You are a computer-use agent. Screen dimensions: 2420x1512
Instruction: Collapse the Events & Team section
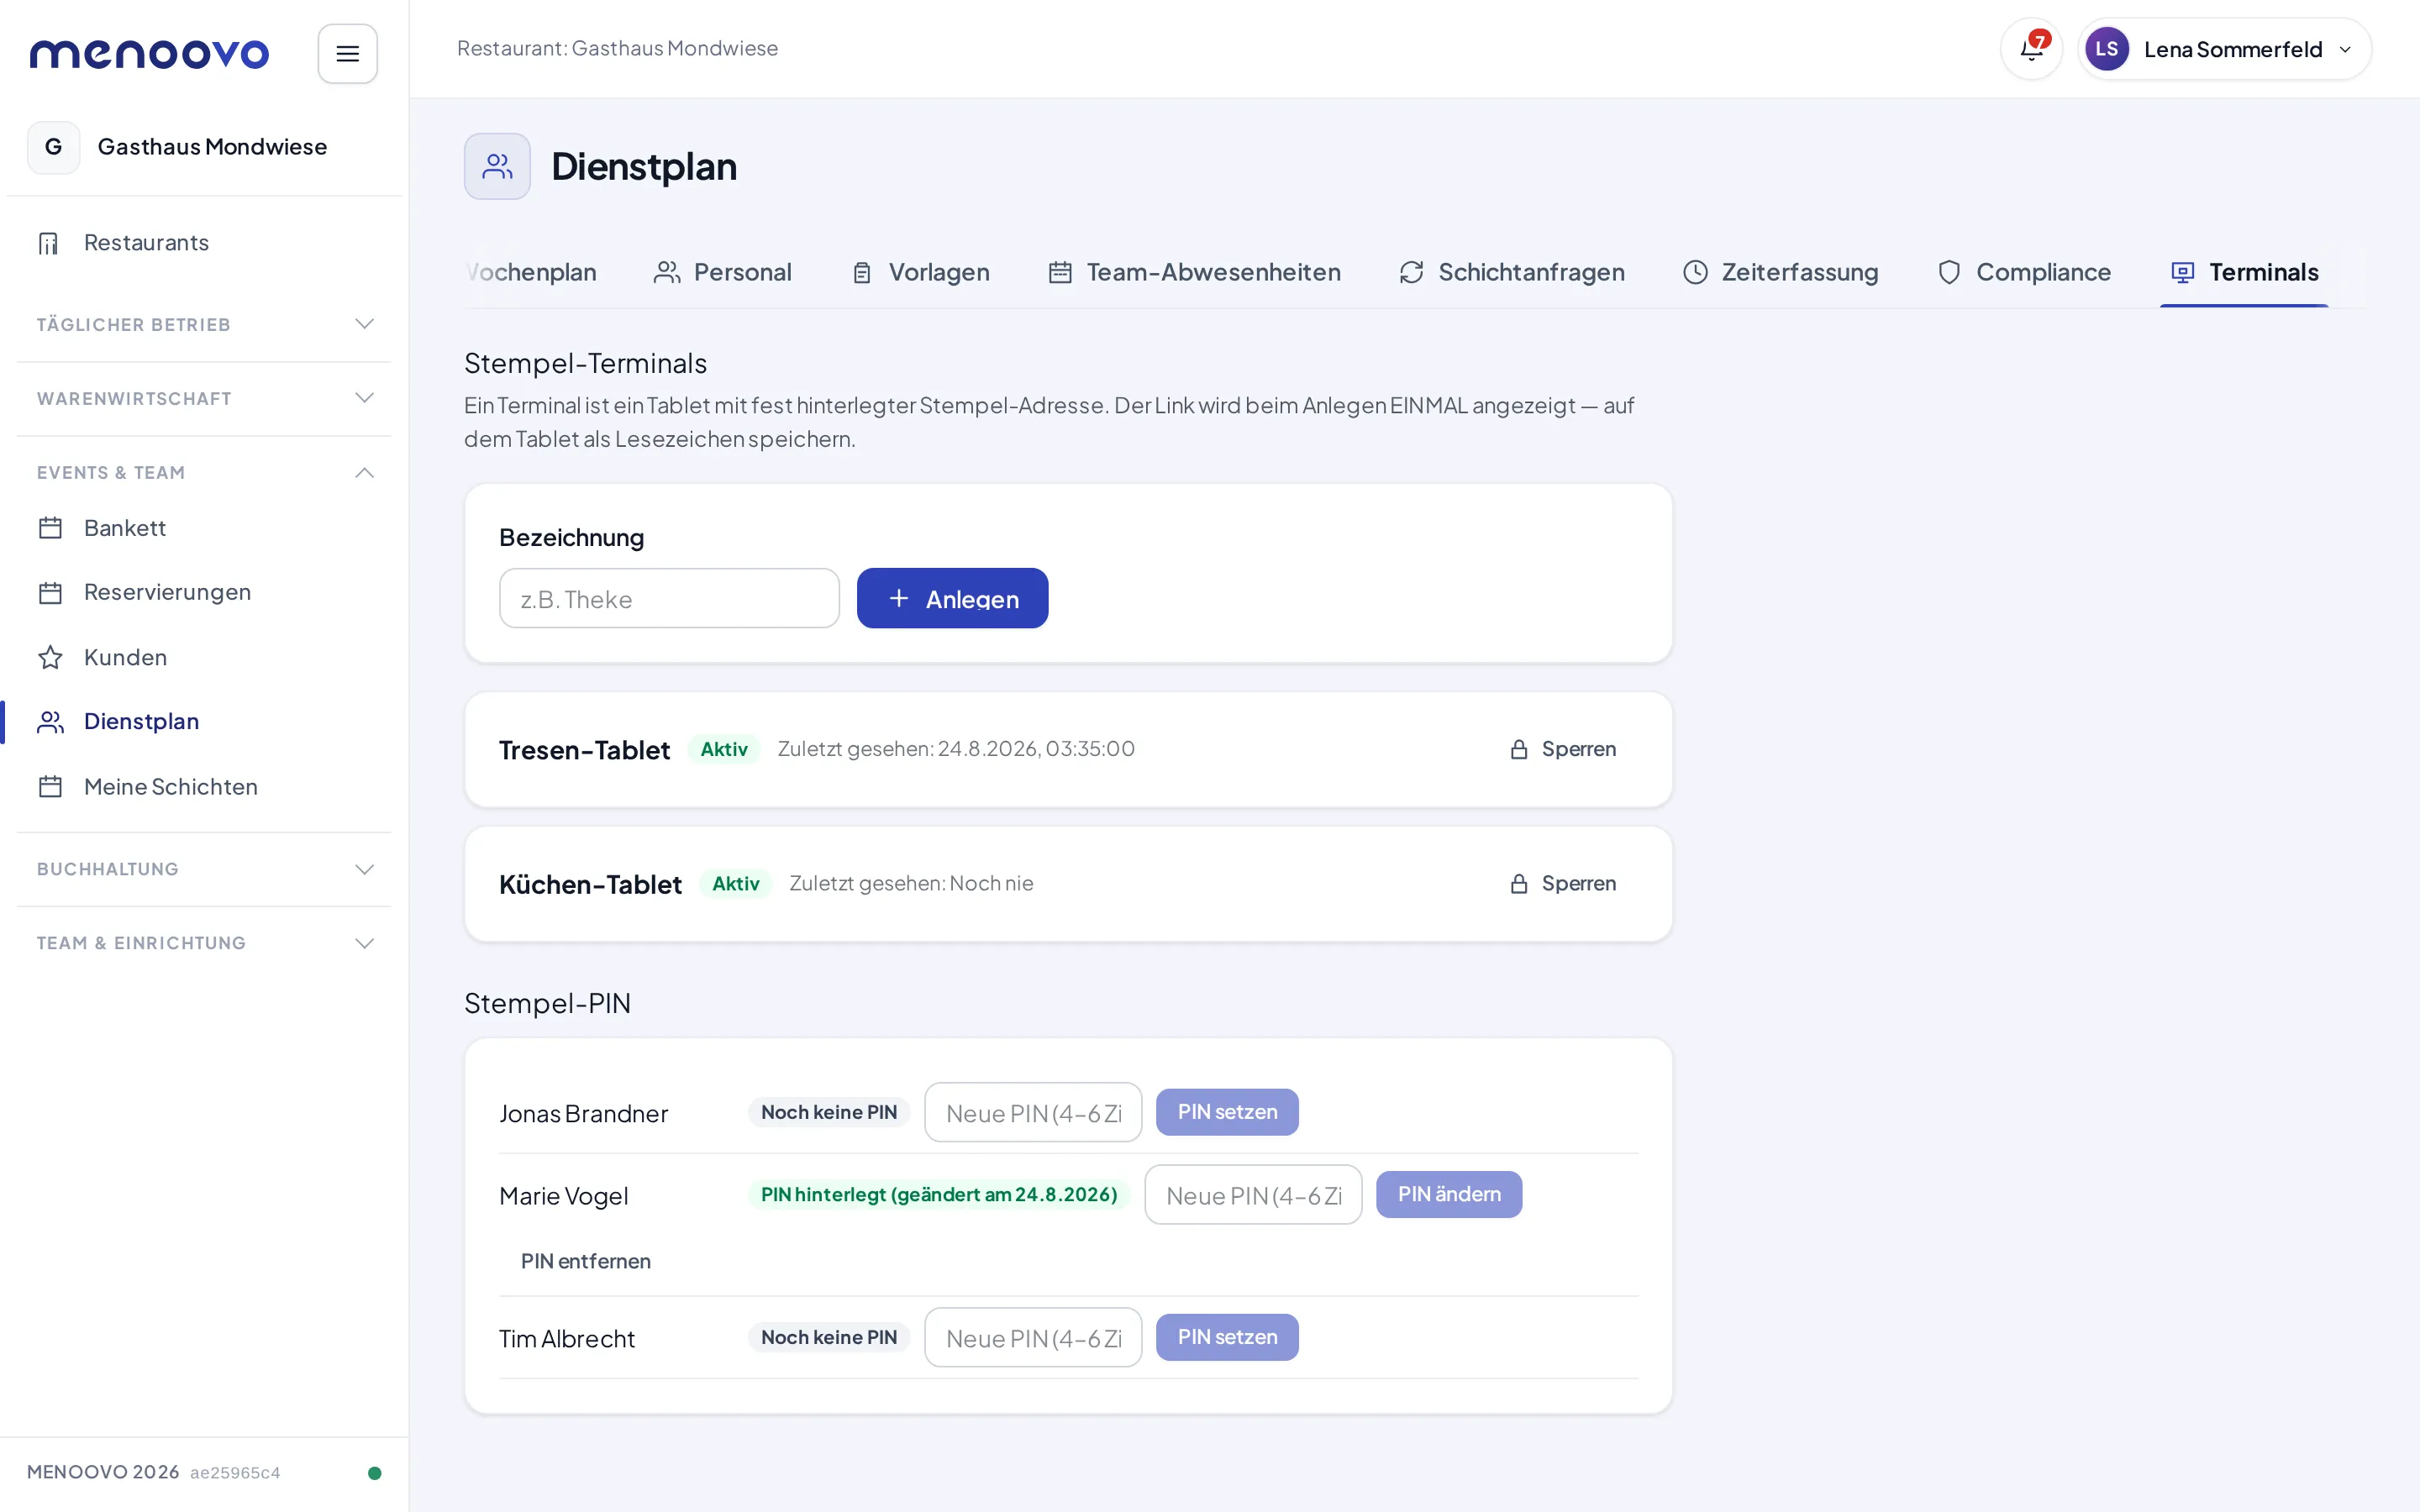coord(204,473)
